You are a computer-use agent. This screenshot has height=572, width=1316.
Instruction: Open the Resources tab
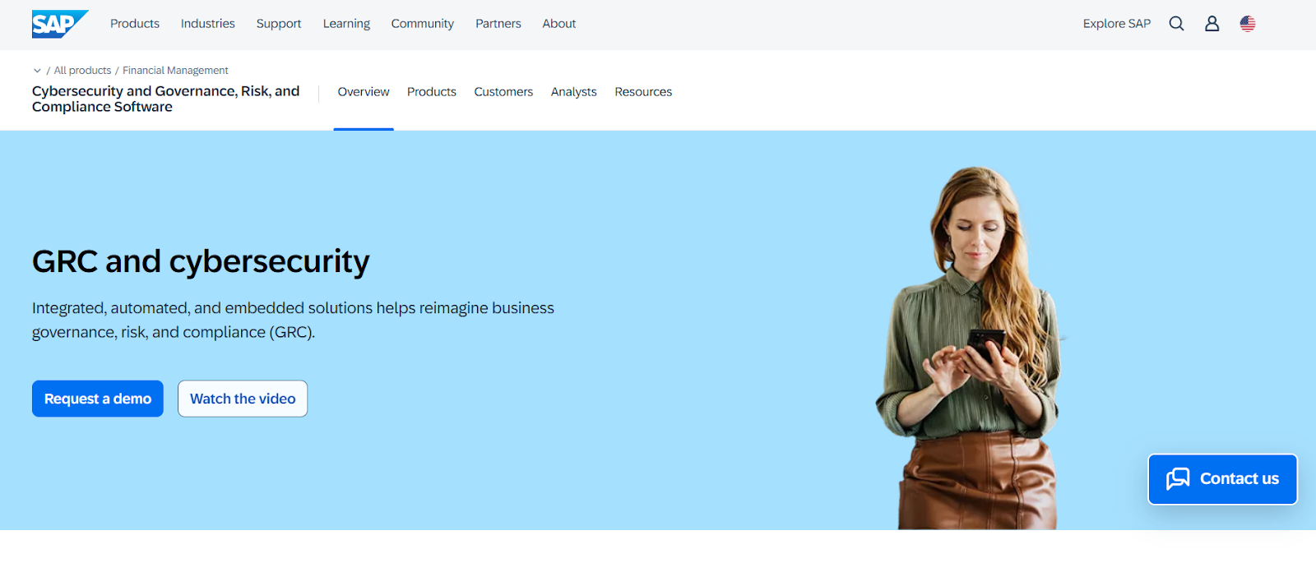643,92
